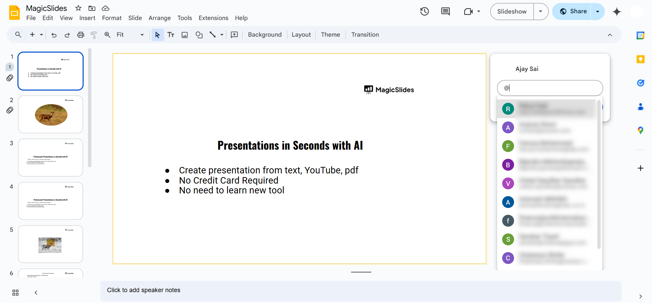This screenshot has height=303, width=652.
Task: Open Google Tasks side panel
Action: 640,83
